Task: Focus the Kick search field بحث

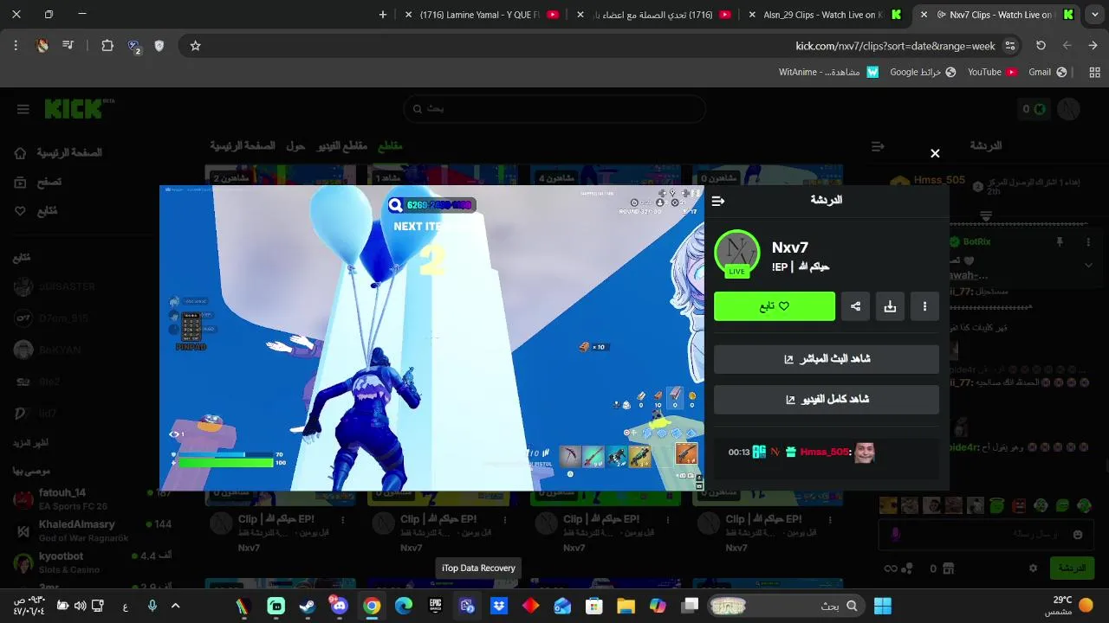Action: [x=554, y=109]
